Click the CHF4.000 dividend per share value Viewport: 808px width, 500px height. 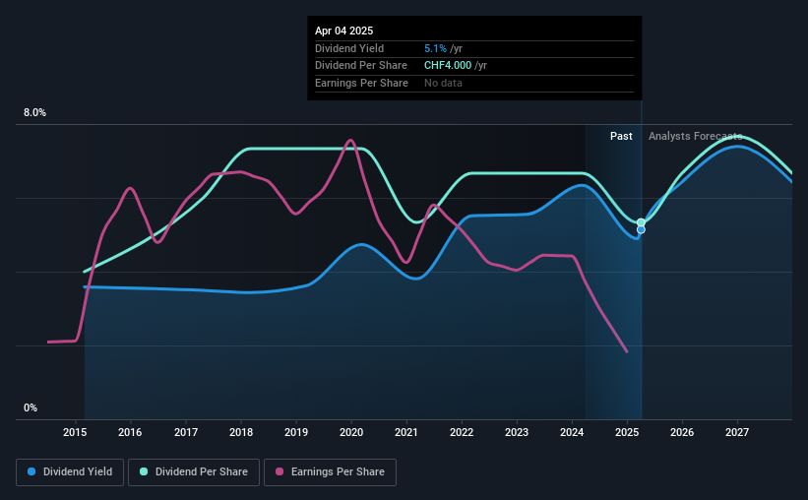tap(448, 66)
